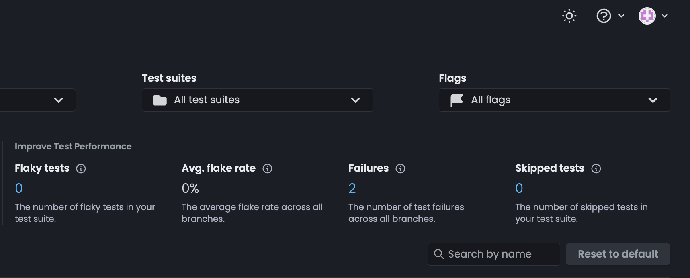This screenshot has width=690, height=278.
Task: Expand the partially visible leftmost dropdown chevron
Action: 59,100
